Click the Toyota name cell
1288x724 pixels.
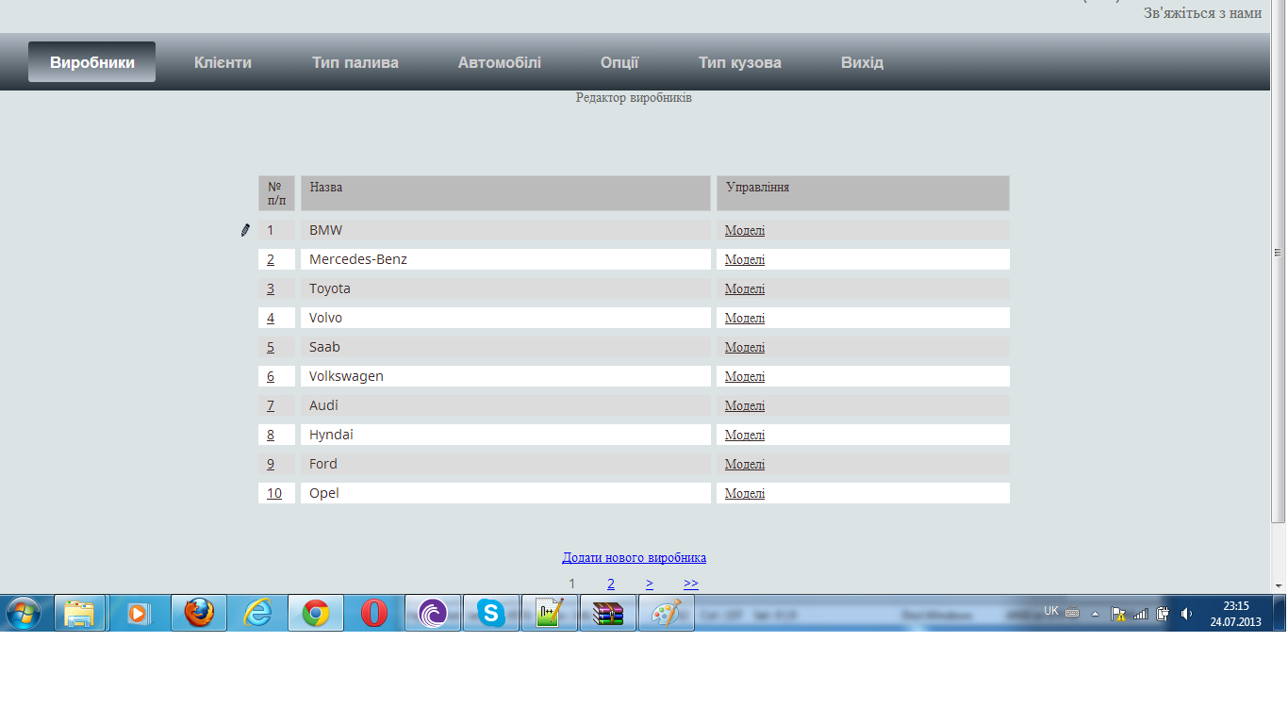point(505,288)
